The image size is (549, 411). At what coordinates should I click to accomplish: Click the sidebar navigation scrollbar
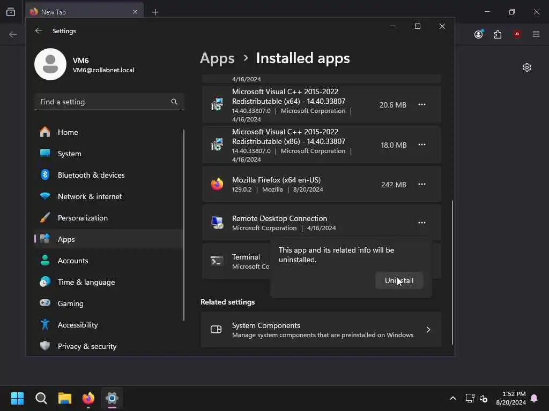pyautogui.click(x=184, y=225)
